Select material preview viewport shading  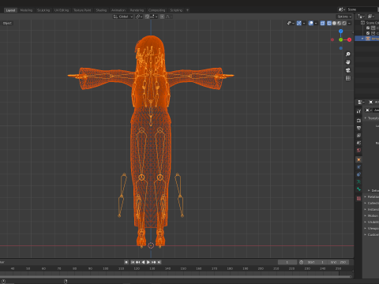[x=340, y=23]
